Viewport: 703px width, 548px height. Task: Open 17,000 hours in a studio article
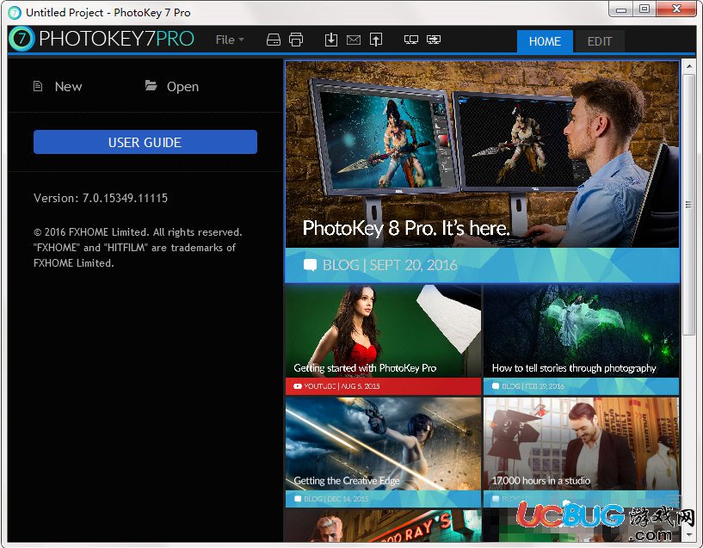581,444
